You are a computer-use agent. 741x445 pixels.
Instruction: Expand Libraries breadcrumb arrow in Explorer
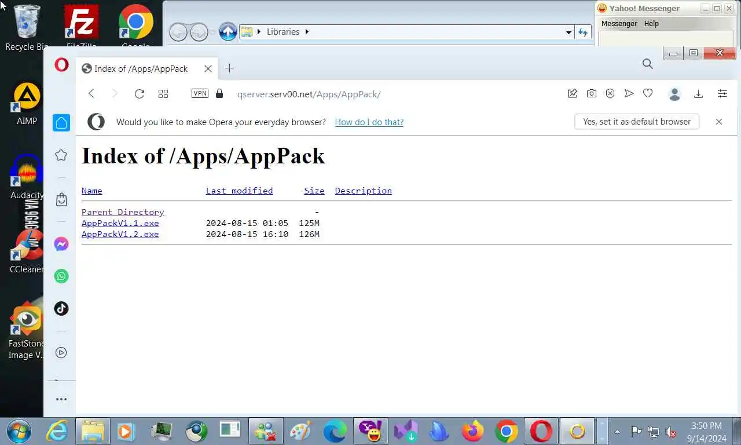tap(307, 32)
